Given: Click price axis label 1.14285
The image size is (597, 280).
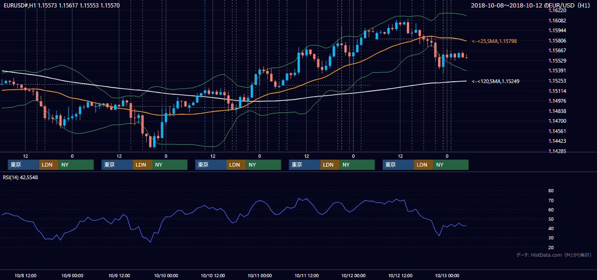Looking at the screenshot, I should tap(557, 152).
